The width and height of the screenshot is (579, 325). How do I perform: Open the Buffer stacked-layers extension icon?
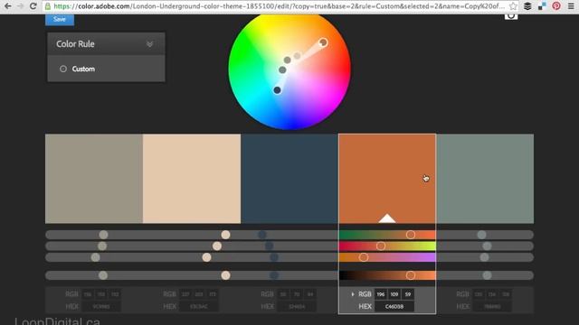pyautogui.click(x=527, y=6)
